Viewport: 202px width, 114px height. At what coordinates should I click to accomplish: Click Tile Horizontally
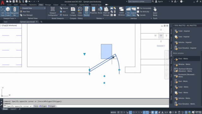[x=144, y=8]
